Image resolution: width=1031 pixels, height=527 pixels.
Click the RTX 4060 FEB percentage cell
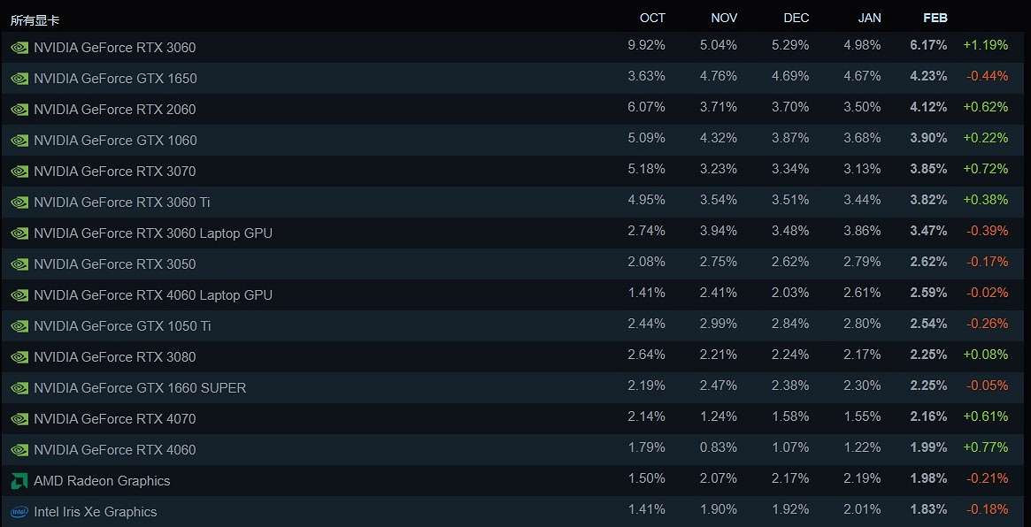point(927,450)
